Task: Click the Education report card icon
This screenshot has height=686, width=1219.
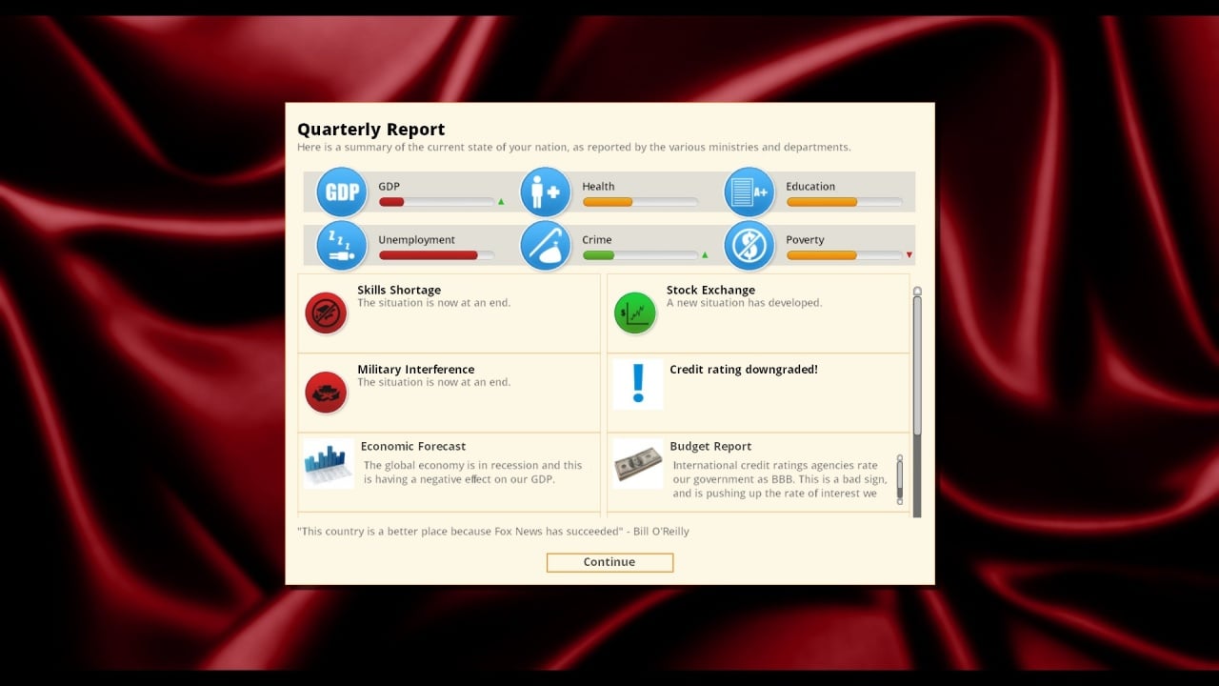Action: 749,192
